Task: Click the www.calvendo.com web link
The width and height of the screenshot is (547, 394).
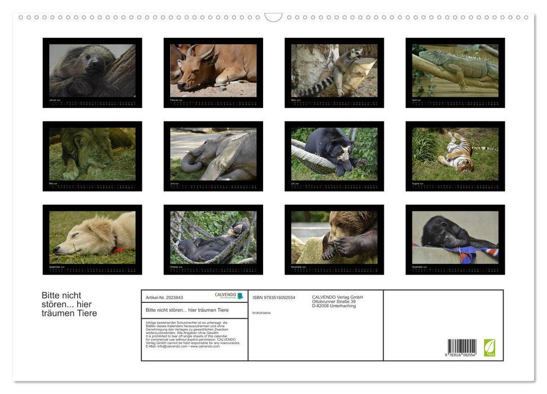Action: coord(205,347)
